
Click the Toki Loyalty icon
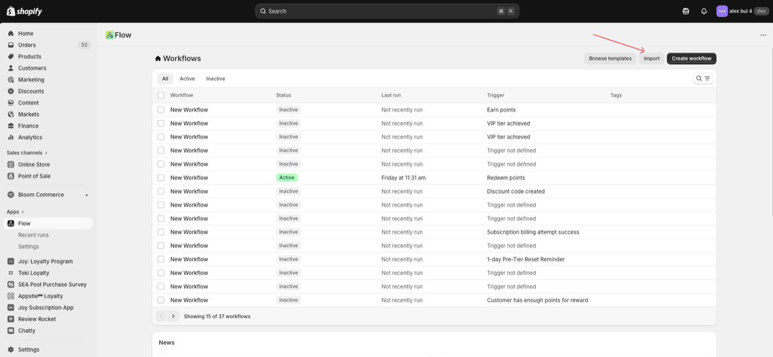(11, 273)
